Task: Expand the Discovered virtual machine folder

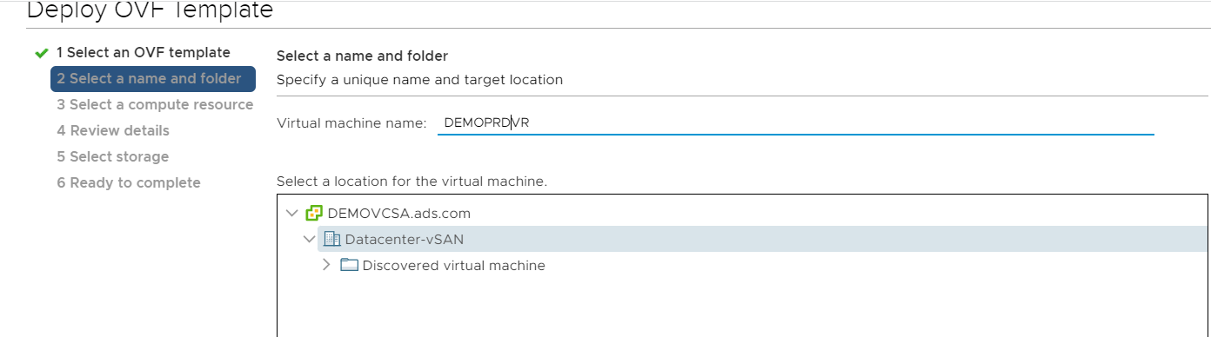Action: click(326, 265)
